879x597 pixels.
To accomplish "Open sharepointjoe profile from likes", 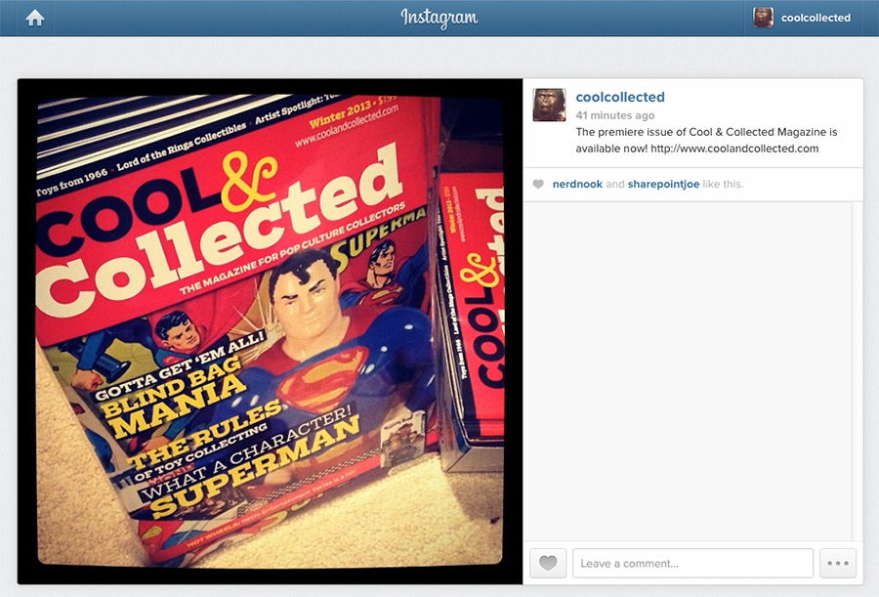I will click(x=663, y=184).
